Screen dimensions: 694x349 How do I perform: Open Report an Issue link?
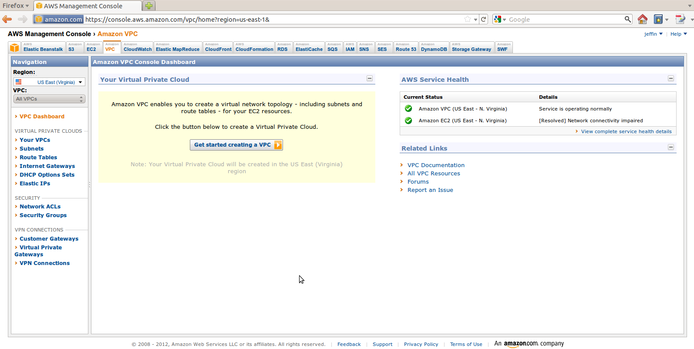tap(430, 190)
